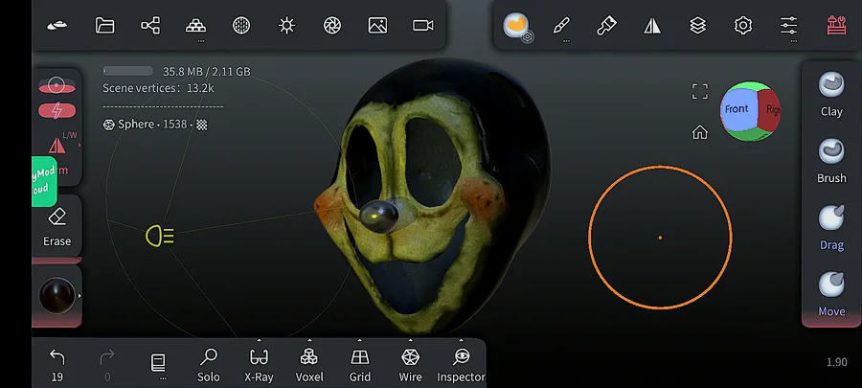Open the Interface sliders menu
Image resolution: width=862 pixels, height=388 pixels.
789,25
